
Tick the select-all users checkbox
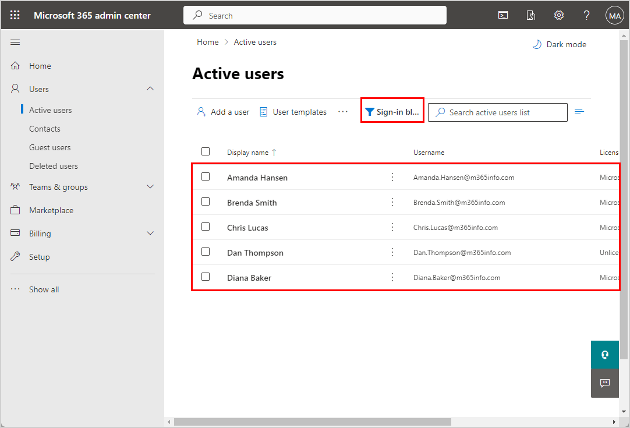tap(206, 151)
